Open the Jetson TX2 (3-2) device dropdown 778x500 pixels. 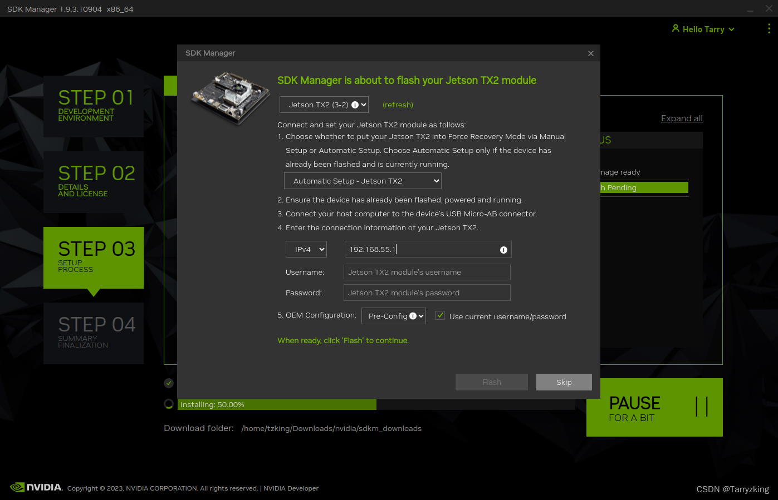pyautogui.click(x=324, y=105)
